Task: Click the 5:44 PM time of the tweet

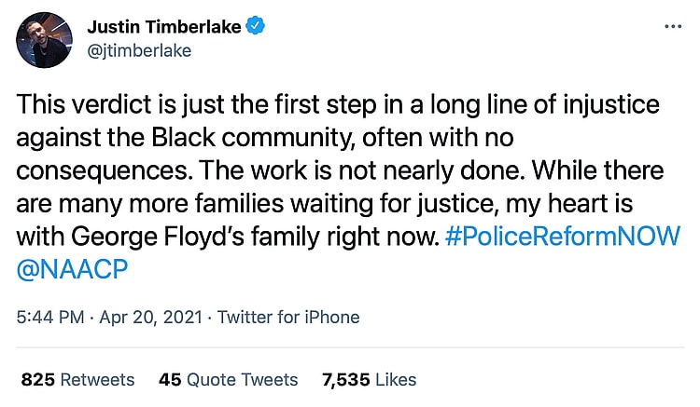Action: click(x=52, y=317)
